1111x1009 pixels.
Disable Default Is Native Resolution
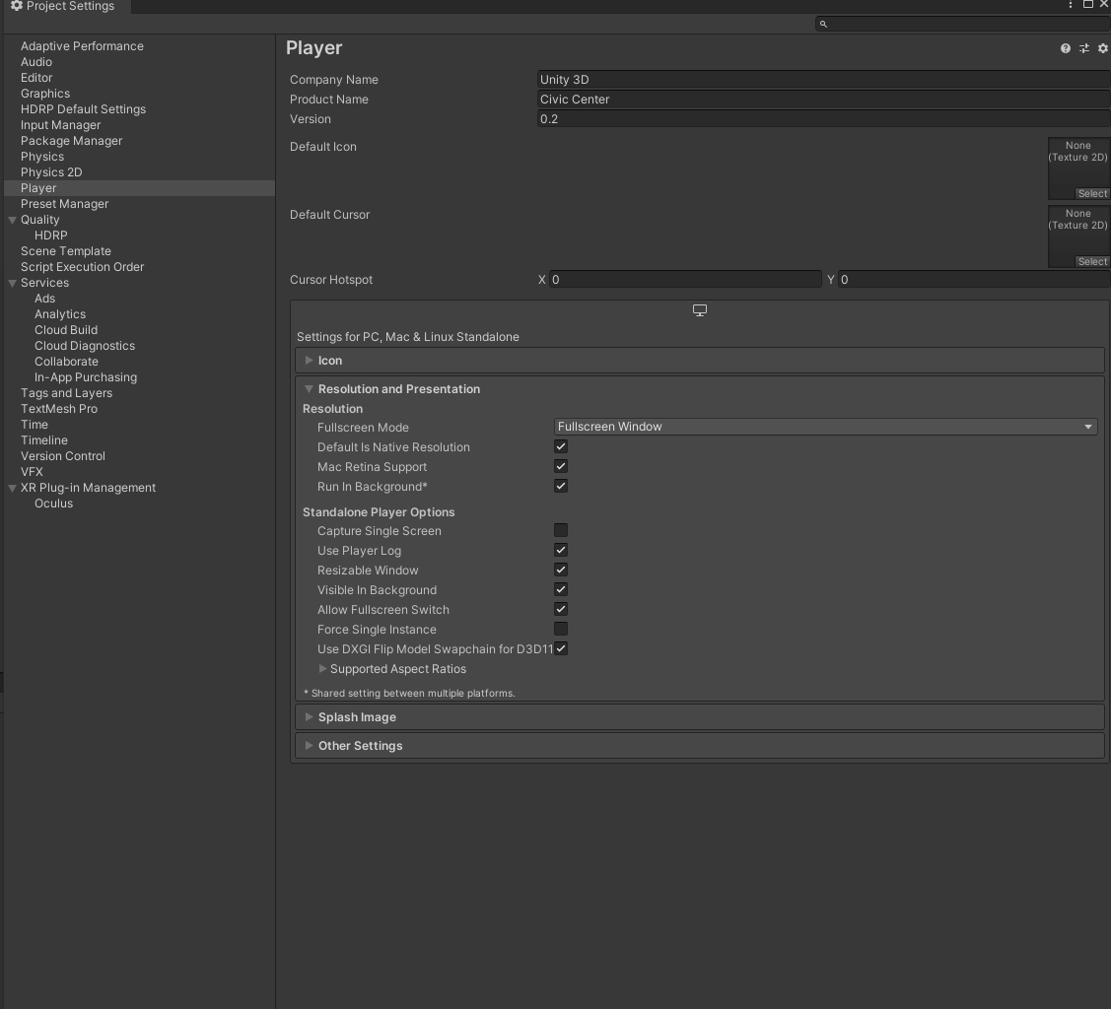coord(560,446)
